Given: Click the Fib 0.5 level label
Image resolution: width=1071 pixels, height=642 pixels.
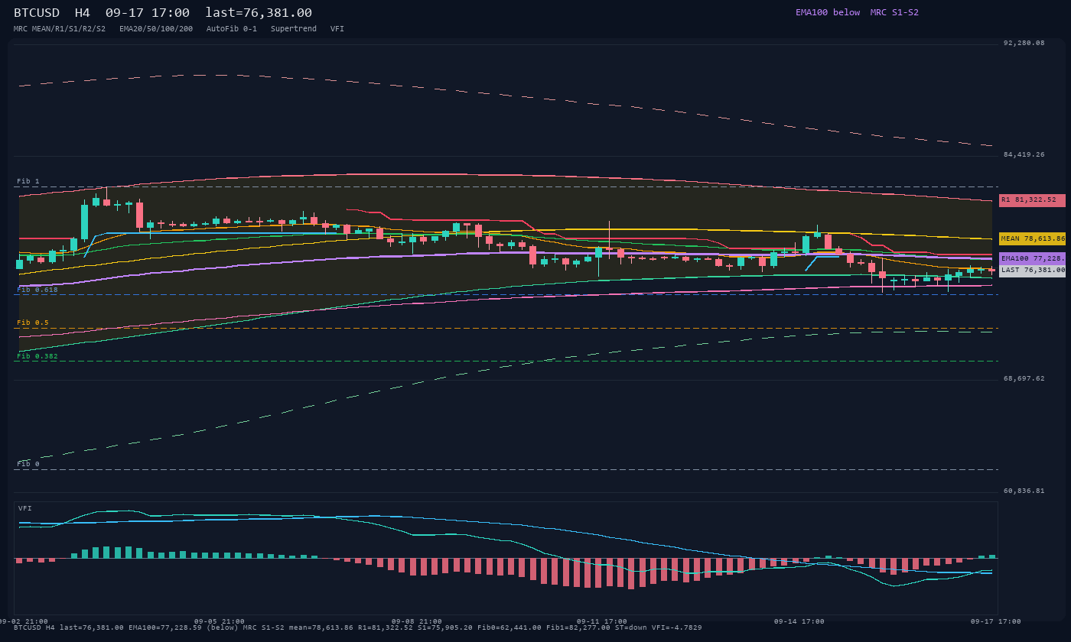Looking at the screenshot, I should point(33,323).
